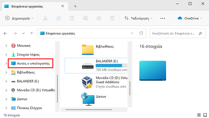
Task: Click the Δίκτυο network icon in file list
Action: click(x=88, y=99)
